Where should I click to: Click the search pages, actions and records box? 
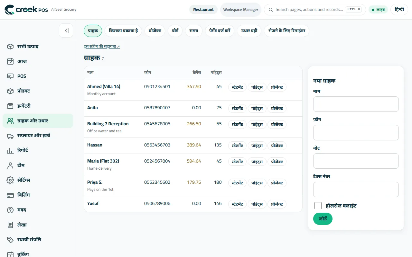315,10
